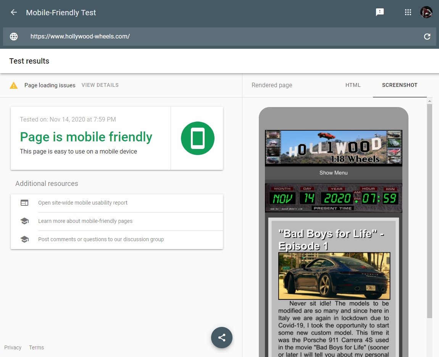Open the Privacy link
The width and height of the screenshot is (439, 357).
[13, 347]
